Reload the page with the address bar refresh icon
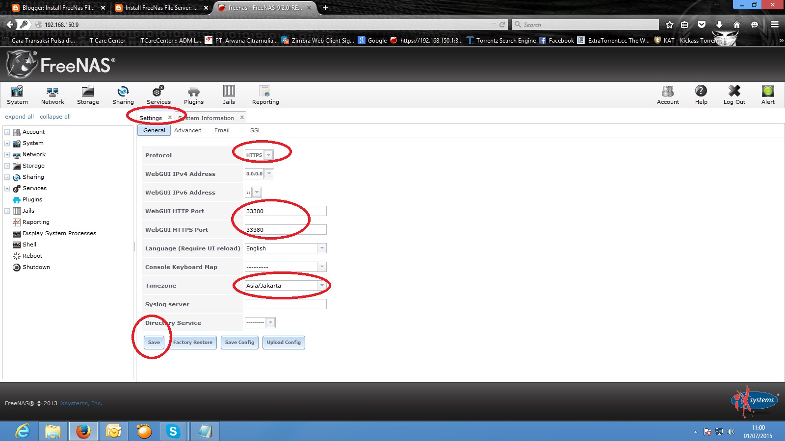785x441 pixels. click(502, 24)
